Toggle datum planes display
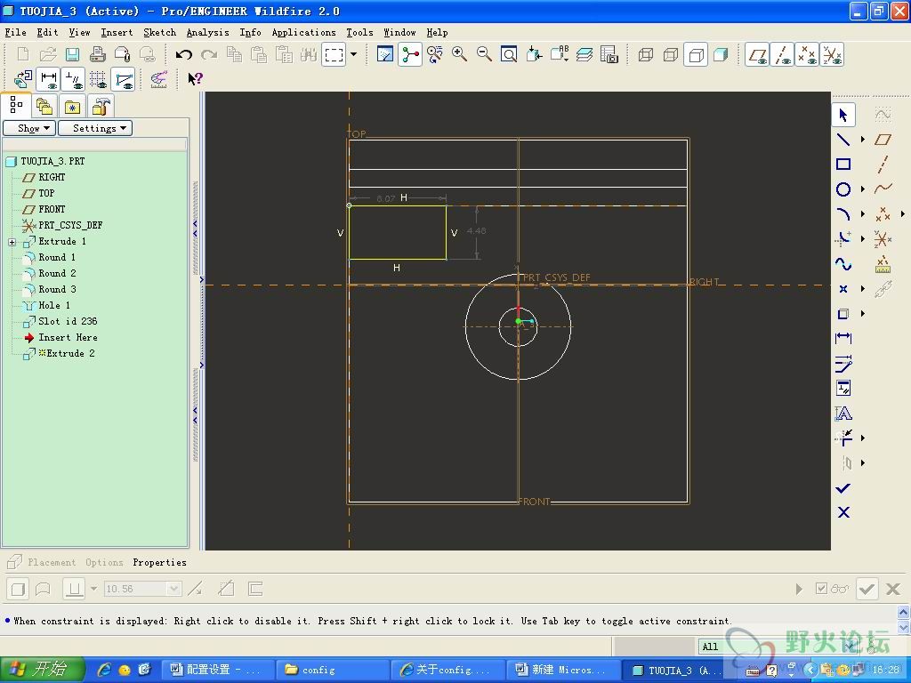This screenshot has height=683, width=911. 757,55
